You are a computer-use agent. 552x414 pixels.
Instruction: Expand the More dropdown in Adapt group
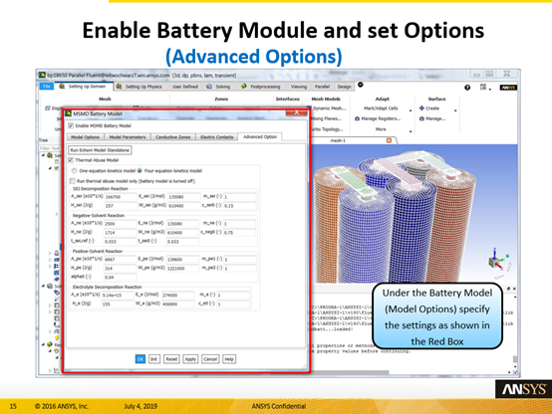pos(411,131)
